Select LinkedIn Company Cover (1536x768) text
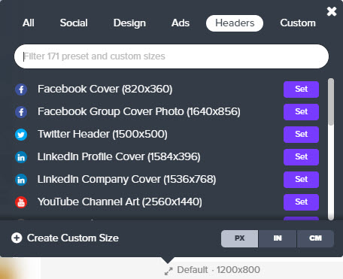343x279 pixels. coord(126,179)
